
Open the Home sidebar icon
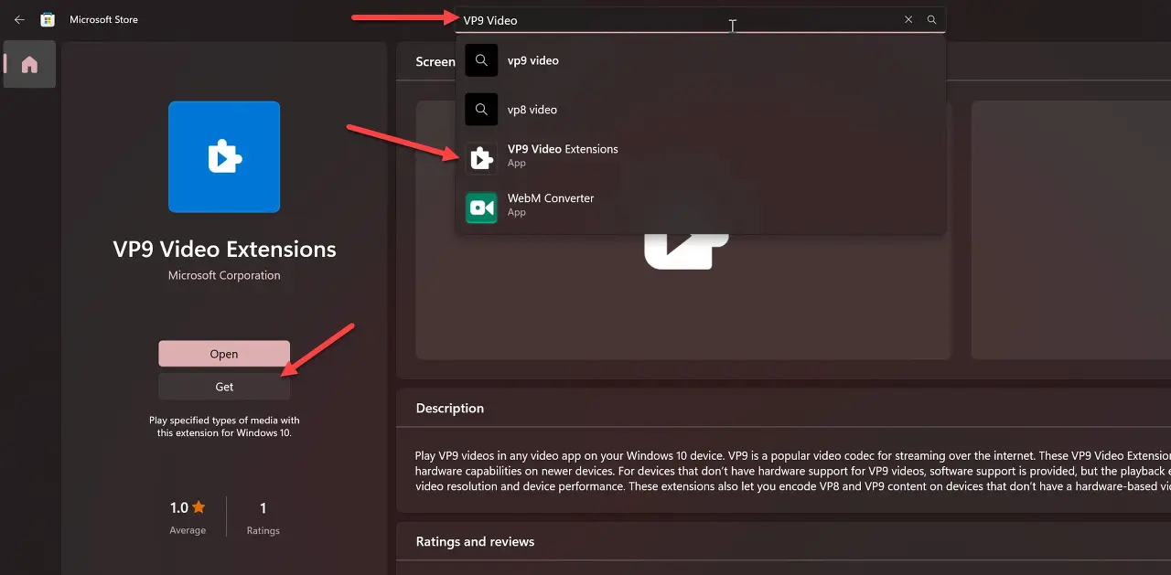[29, 64]
